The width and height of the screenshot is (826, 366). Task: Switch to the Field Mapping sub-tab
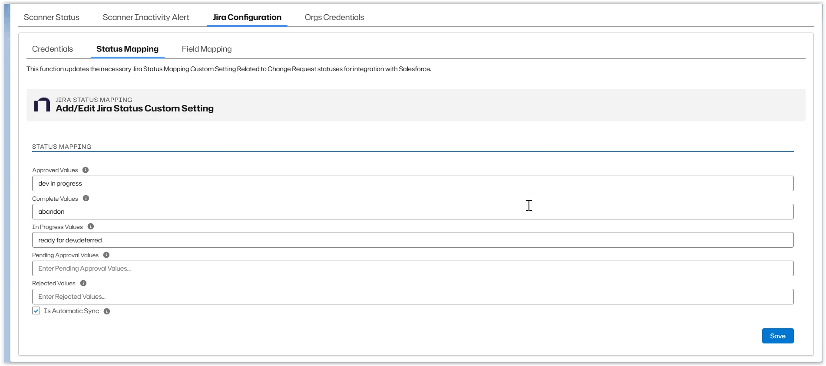[x=207, y=49]
